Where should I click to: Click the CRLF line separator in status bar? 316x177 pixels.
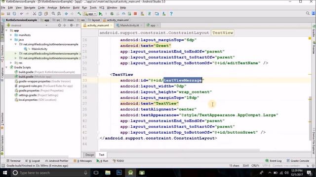255,166
